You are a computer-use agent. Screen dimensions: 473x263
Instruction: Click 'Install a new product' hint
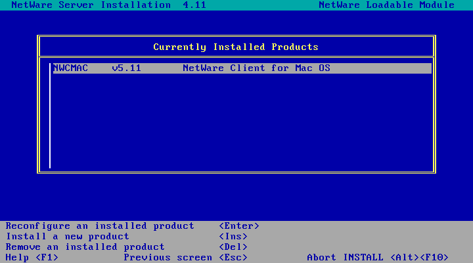point(68,237)
